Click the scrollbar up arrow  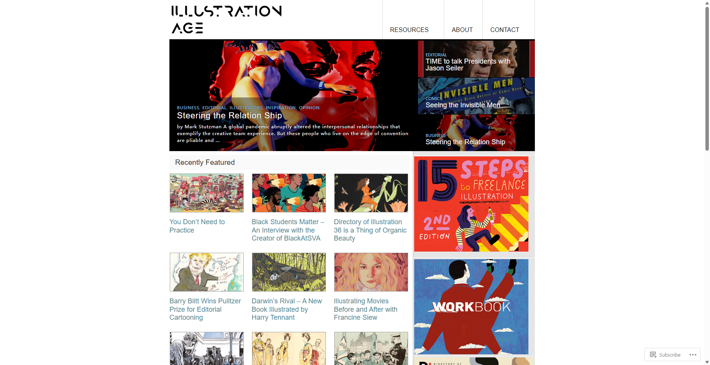pos(707,3)
